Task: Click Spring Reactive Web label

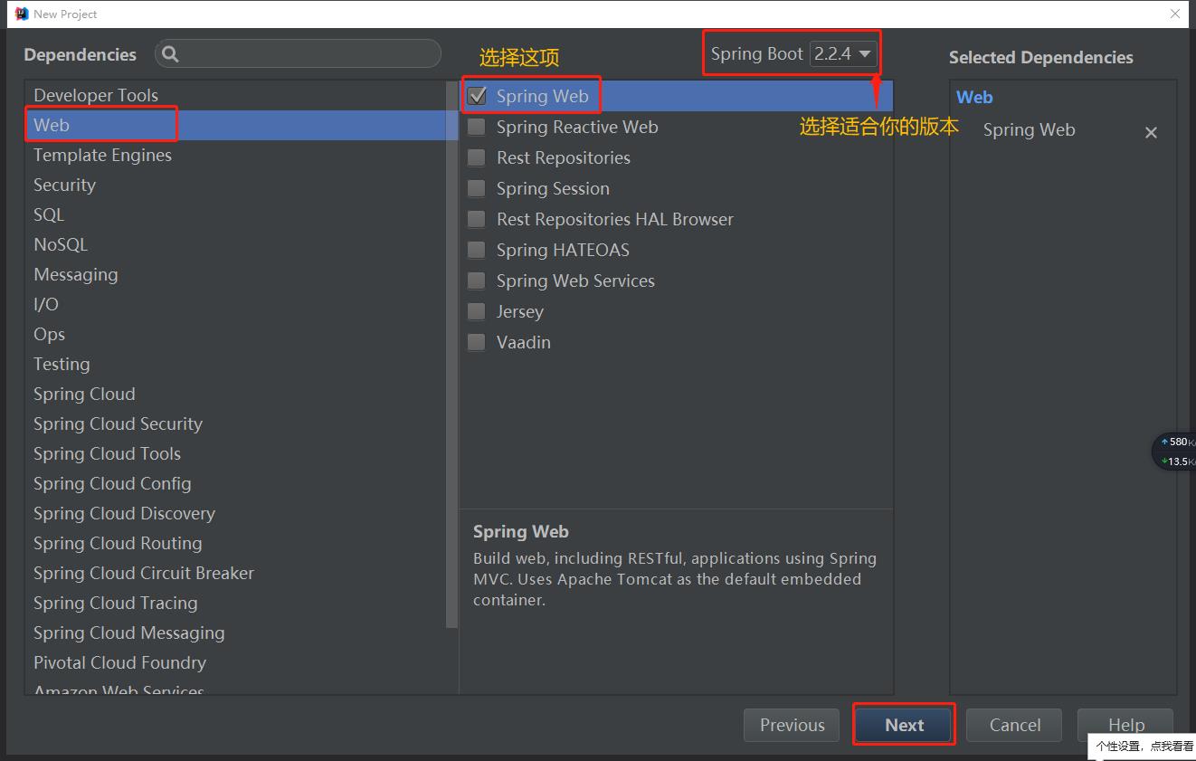Action: pyautogui.click(x=577, y=127)
